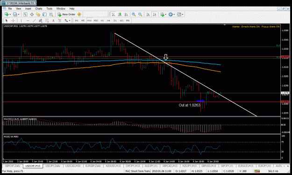Viewport: 292px width, 175px height.
Task: Click the 'Out at 1.0263' chart label
Action: pos(189,105)
